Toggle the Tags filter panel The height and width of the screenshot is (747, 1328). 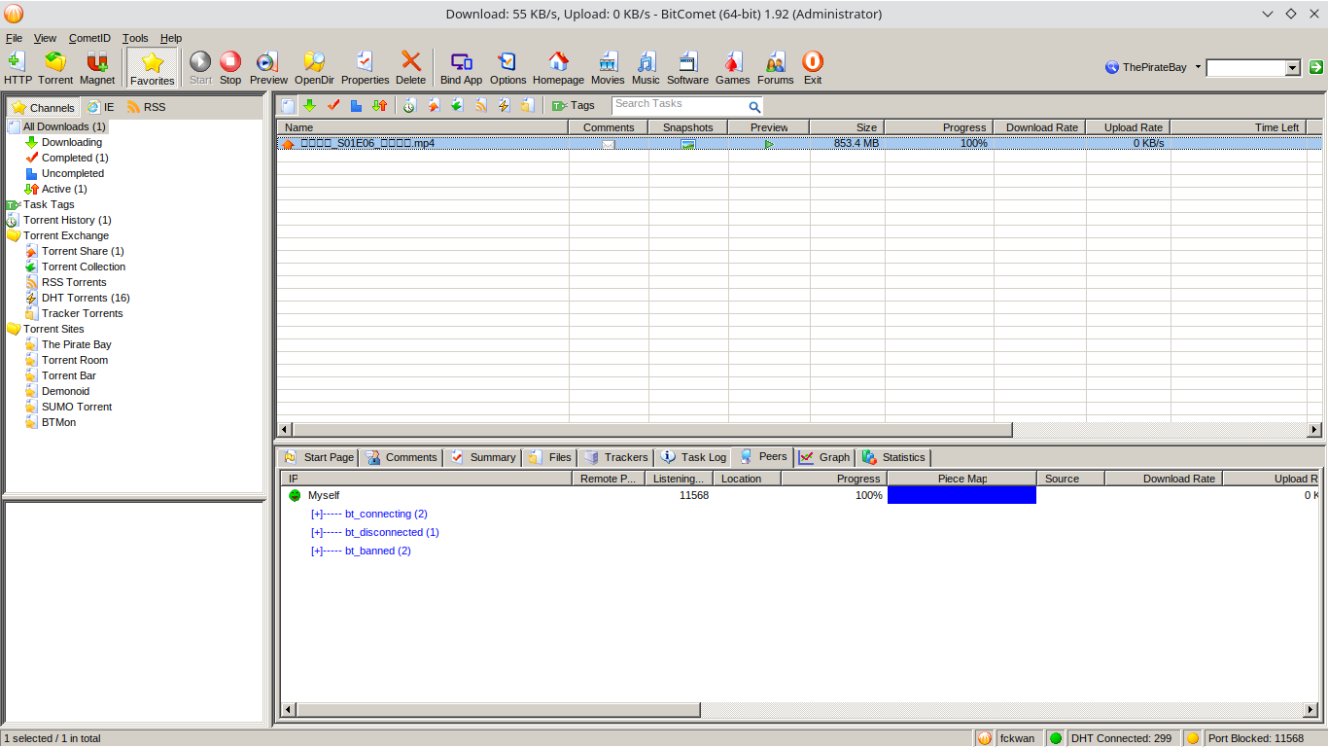[573, 104]
